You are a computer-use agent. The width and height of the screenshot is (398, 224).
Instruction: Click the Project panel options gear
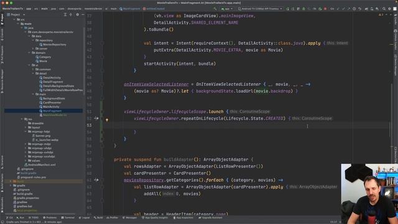[77, 15]
